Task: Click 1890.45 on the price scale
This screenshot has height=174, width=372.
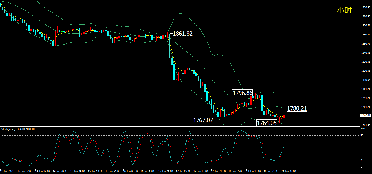Action: (366, 7)
